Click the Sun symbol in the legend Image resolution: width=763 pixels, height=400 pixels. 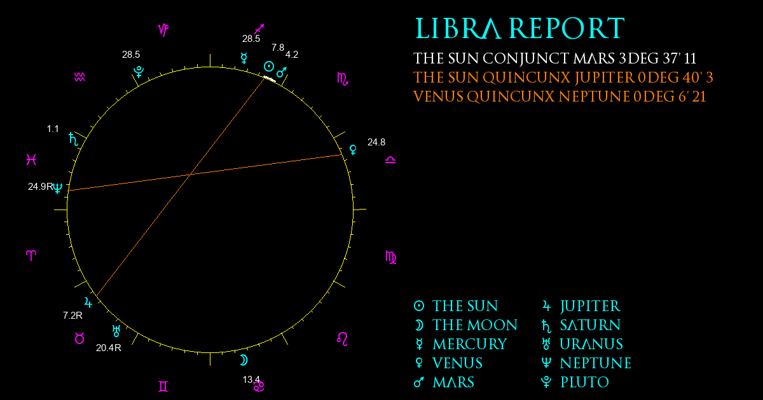(418, 306)
